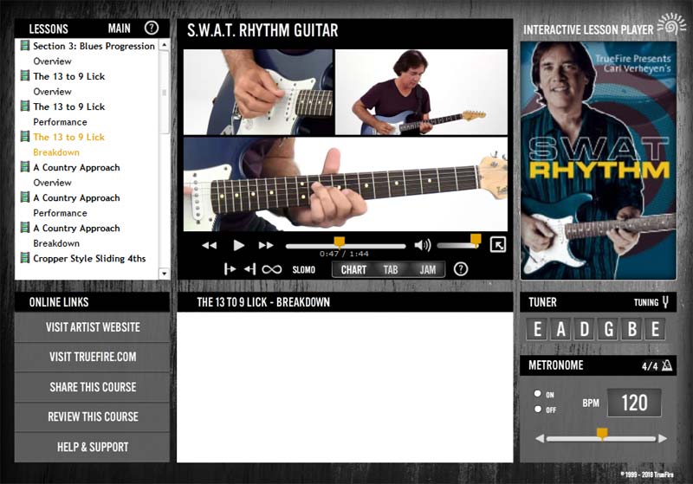Viewport: 693px width, 484px height.
Task: Click picking-hand close-up video pane
Action: pos(258,92)
